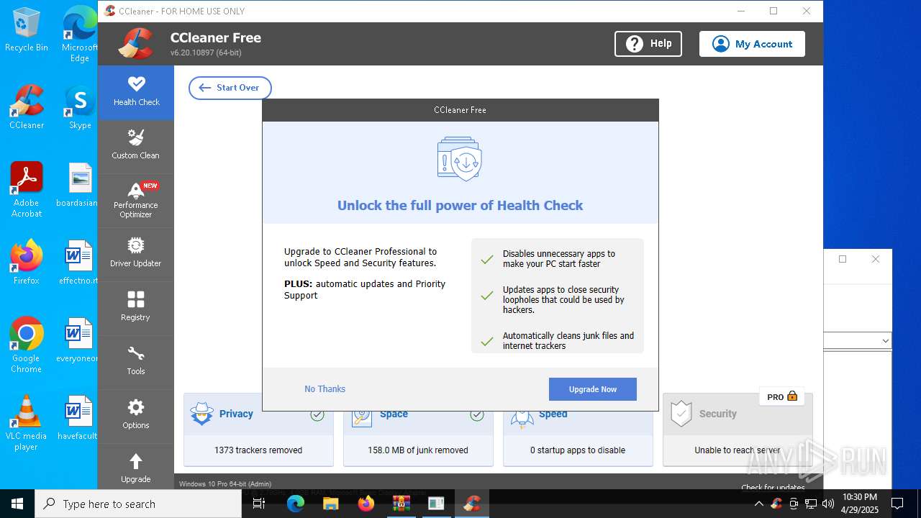Select the Speed result card
This screenshot has height=518, width=921.
tap(578, 430)
